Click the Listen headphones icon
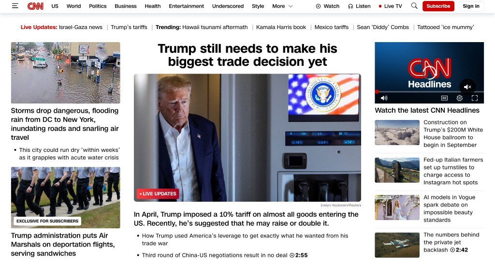The height and width of the screenshot is (267, 495). pyautogui.click(x=350, y=6)
